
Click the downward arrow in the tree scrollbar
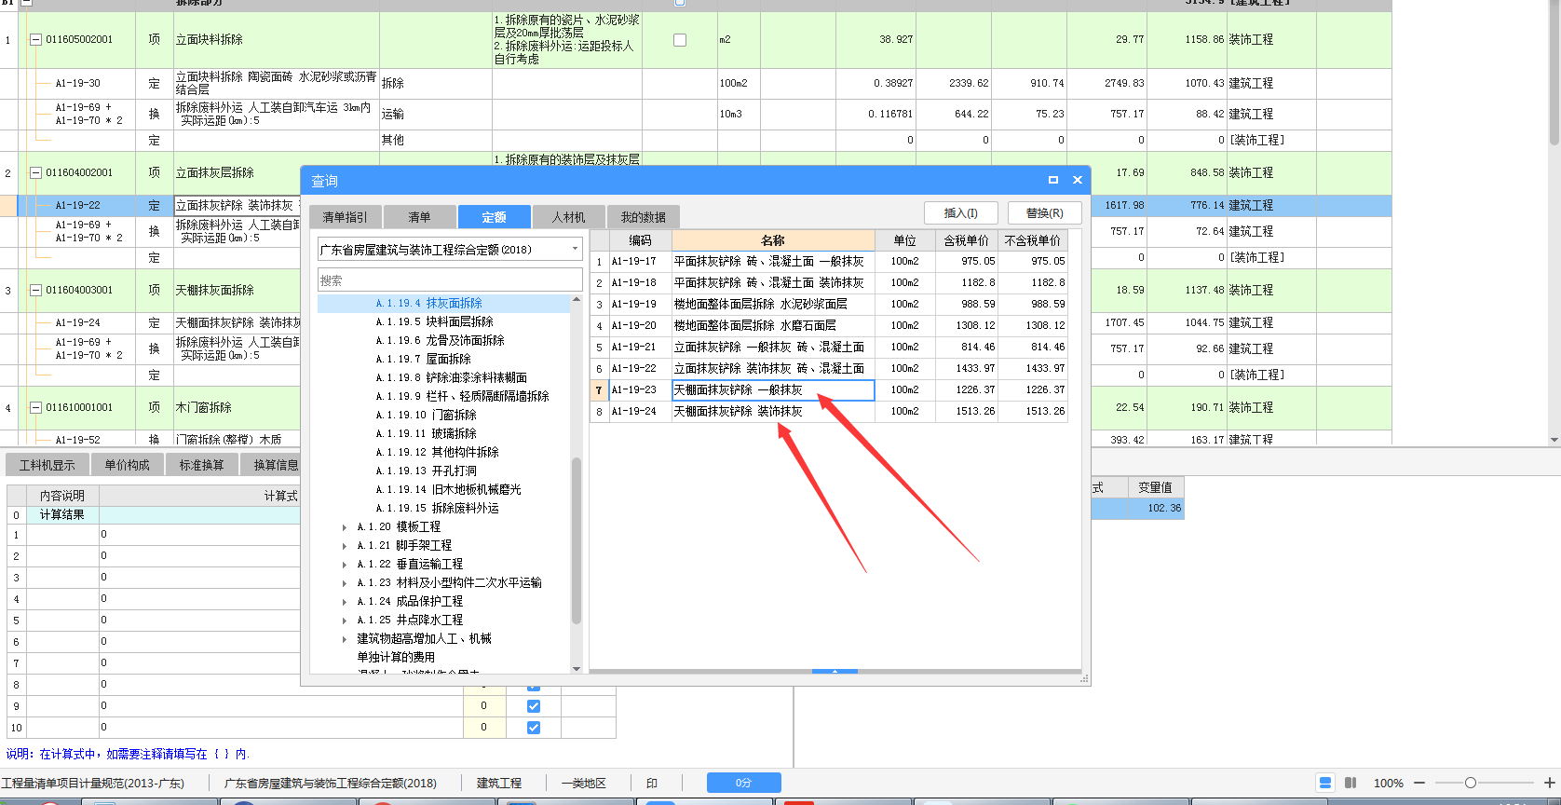[577, 668]
